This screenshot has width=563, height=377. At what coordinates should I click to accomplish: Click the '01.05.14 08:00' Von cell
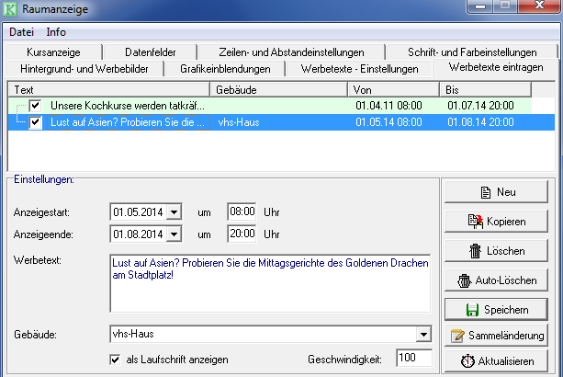[x=388, y=122]
